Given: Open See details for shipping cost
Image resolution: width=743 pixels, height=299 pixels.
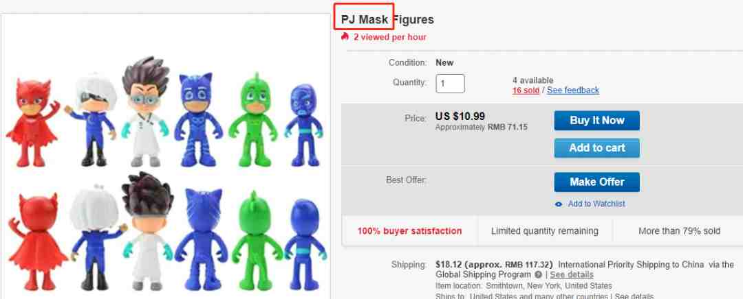Looking at the screenshot, I should pos(572,274).
